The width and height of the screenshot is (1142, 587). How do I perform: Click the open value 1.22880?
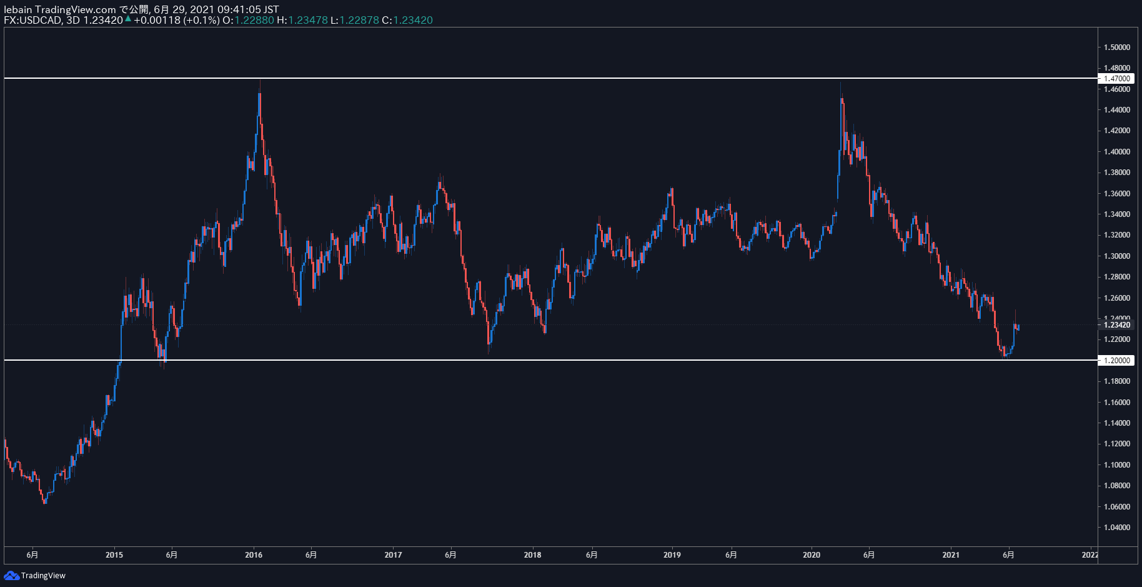[x=254, y=20]
